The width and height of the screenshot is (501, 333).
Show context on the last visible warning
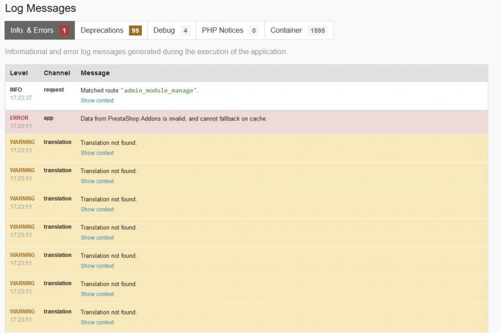point(97,322)
